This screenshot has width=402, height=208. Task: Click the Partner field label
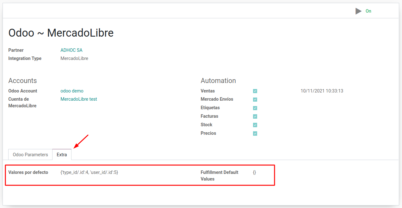pos(16,50)
